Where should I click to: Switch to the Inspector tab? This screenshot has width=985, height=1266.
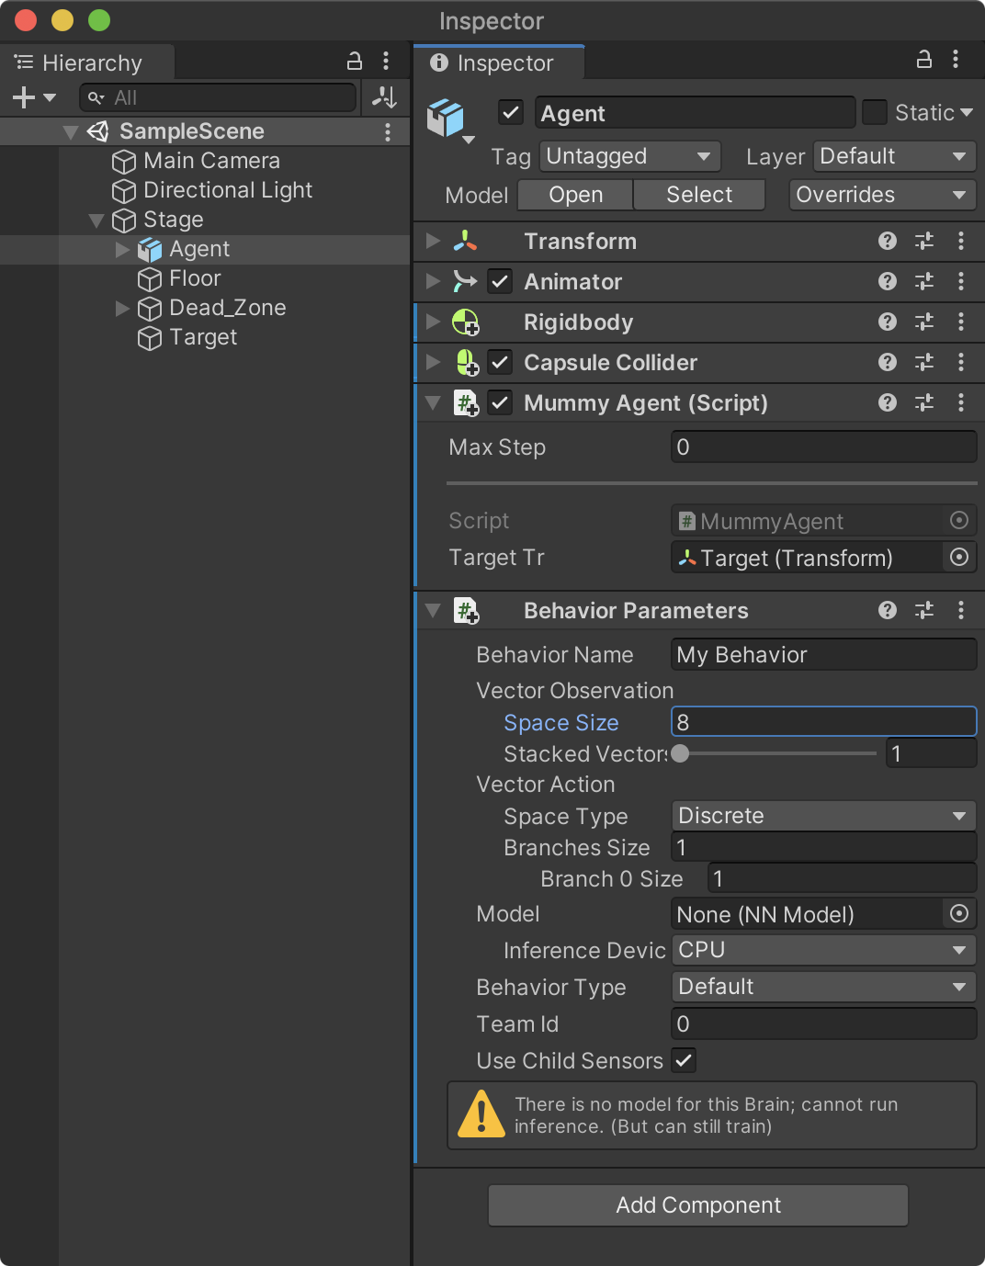pyautogui.click(x=499, y=62)
